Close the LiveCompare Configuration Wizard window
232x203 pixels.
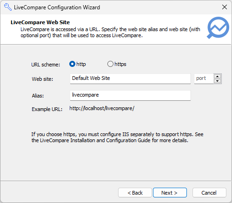click(225, 7)
